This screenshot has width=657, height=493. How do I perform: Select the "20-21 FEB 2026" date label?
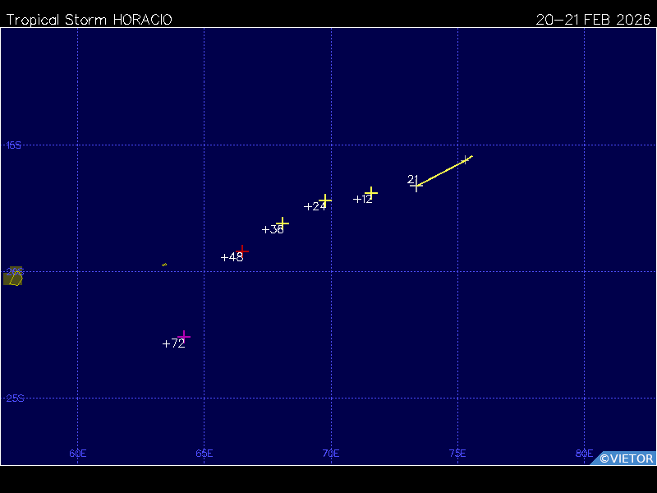(593, 20)
